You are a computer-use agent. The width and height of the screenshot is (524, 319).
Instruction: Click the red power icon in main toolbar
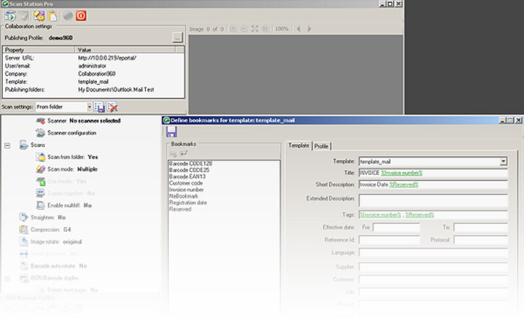tap(81, 16)
